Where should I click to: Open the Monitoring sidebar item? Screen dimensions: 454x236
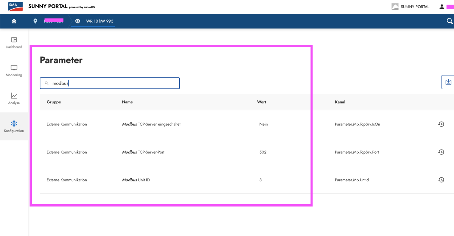(x=14, y=71)
